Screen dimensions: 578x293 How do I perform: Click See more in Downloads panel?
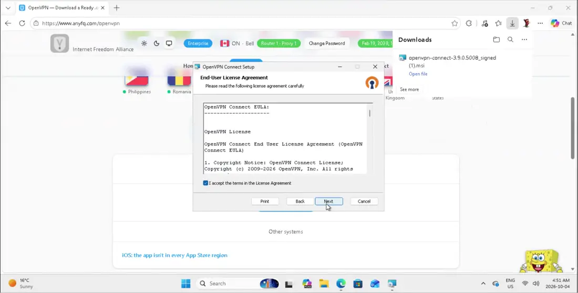click(x=409, y=90)
